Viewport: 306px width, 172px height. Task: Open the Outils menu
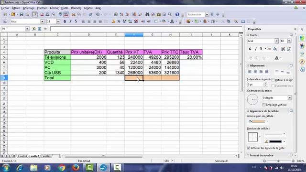(65, 8)
